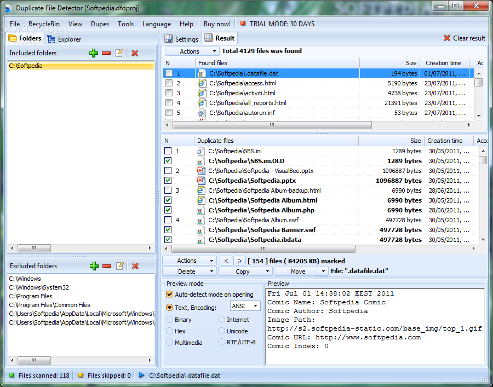Select the Binary preview mode
Viewport: 493px width, 387px height.
(169, 320)
